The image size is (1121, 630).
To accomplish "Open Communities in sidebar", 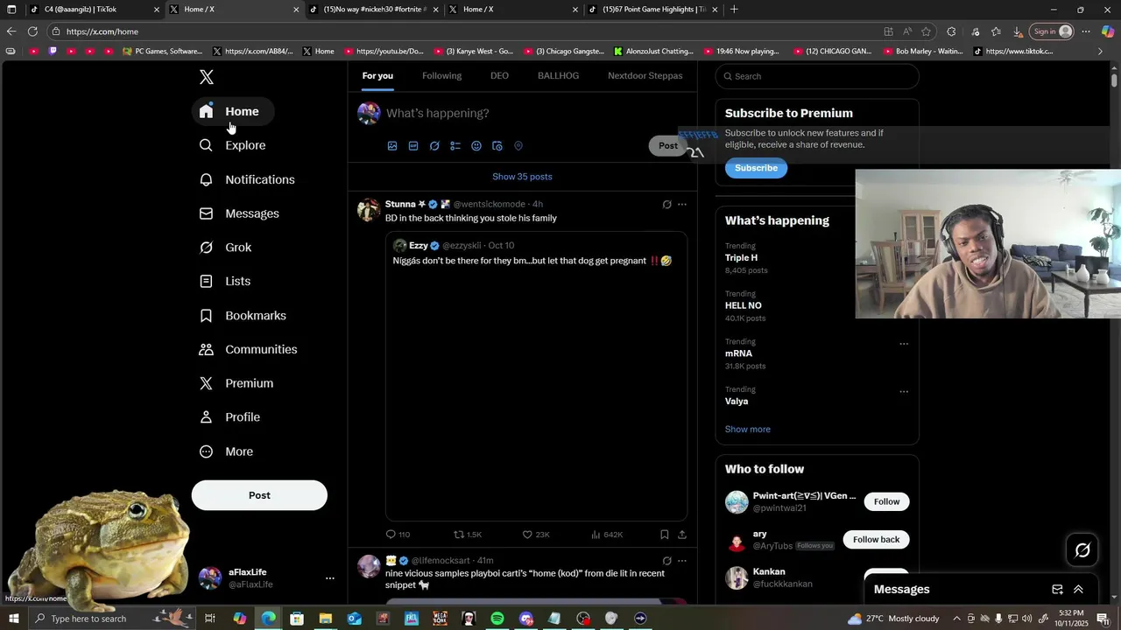I will pos(248,349).
